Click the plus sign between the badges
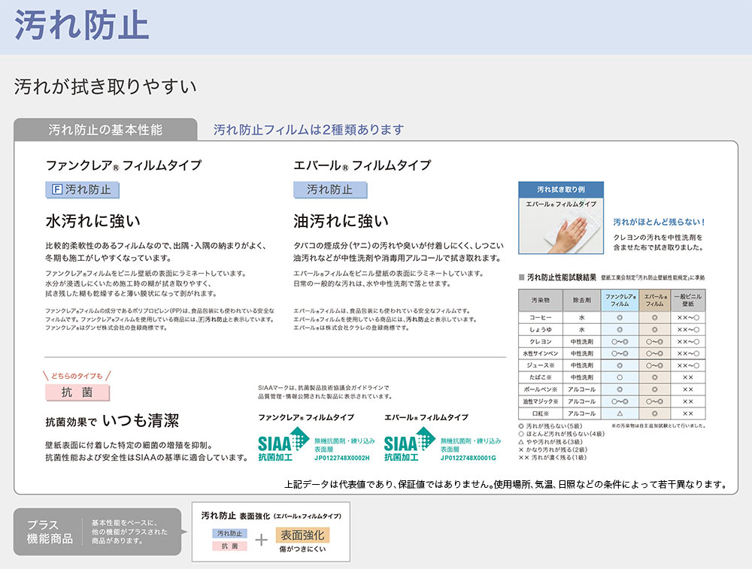The height and width of the screenshot is (569, 752). pos(262,540)
